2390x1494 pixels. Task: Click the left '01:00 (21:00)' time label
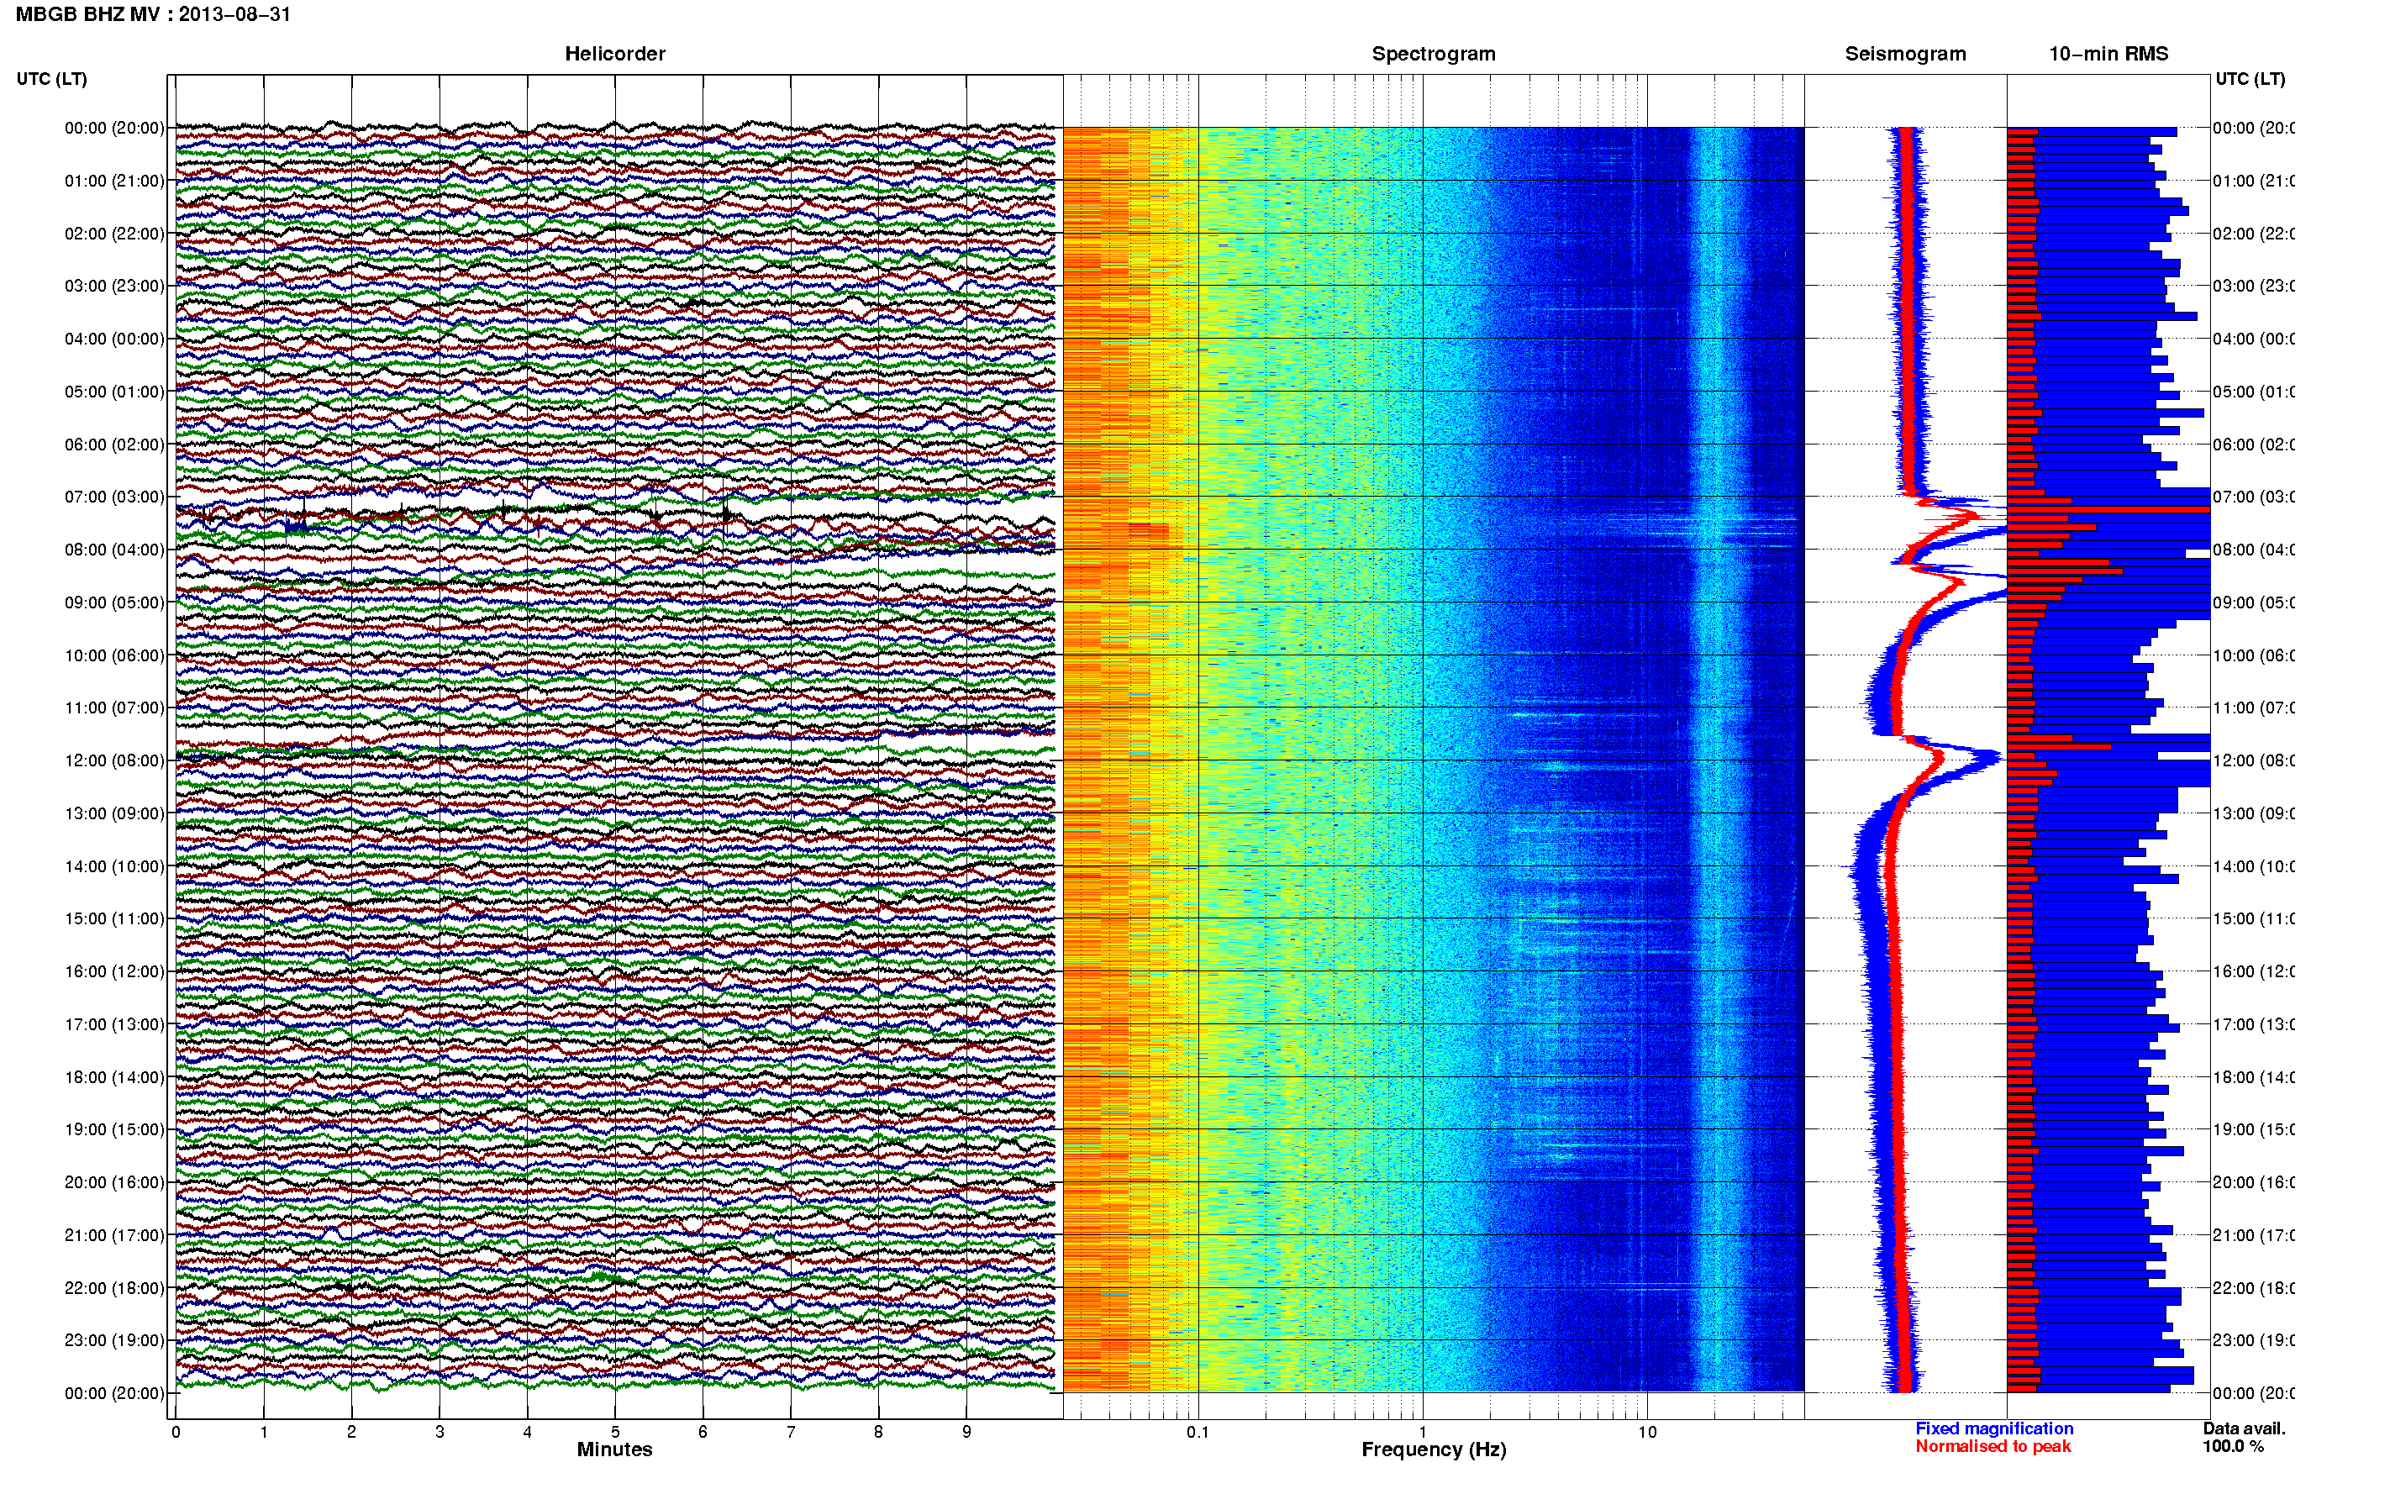114,181
